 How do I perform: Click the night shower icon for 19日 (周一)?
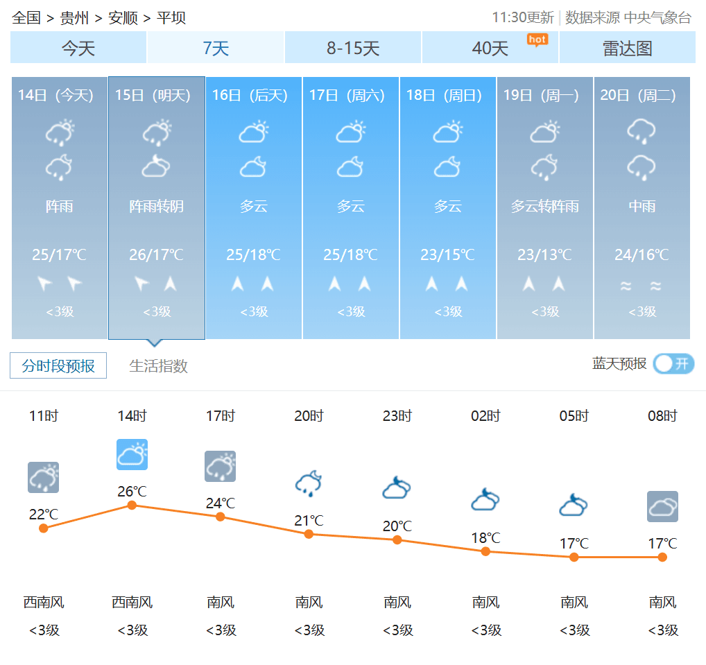(x=544, y=168)
